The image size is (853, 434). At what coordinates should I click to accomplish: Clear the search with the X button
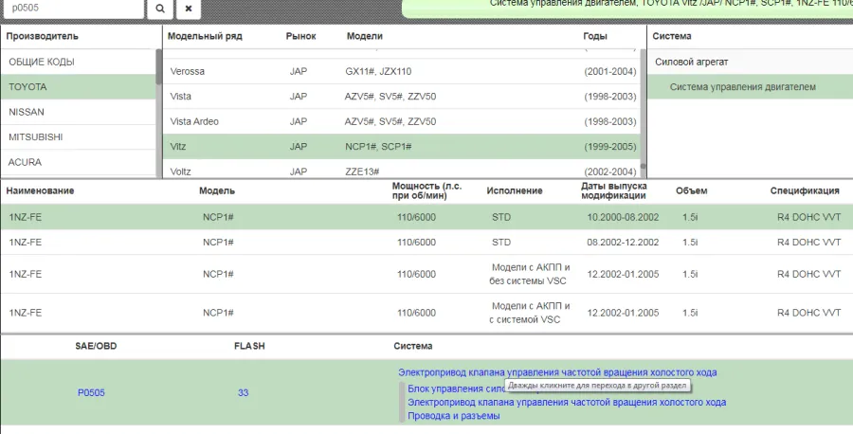[189, 9]
